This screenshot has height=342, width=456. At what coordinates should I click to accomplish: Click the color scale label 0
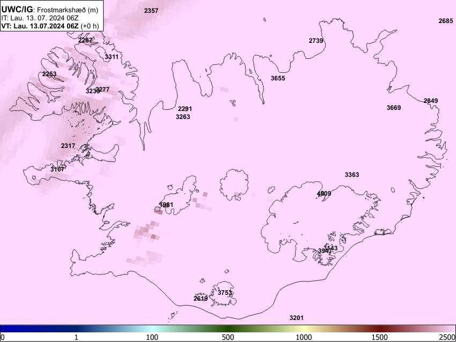coord(3,337)
